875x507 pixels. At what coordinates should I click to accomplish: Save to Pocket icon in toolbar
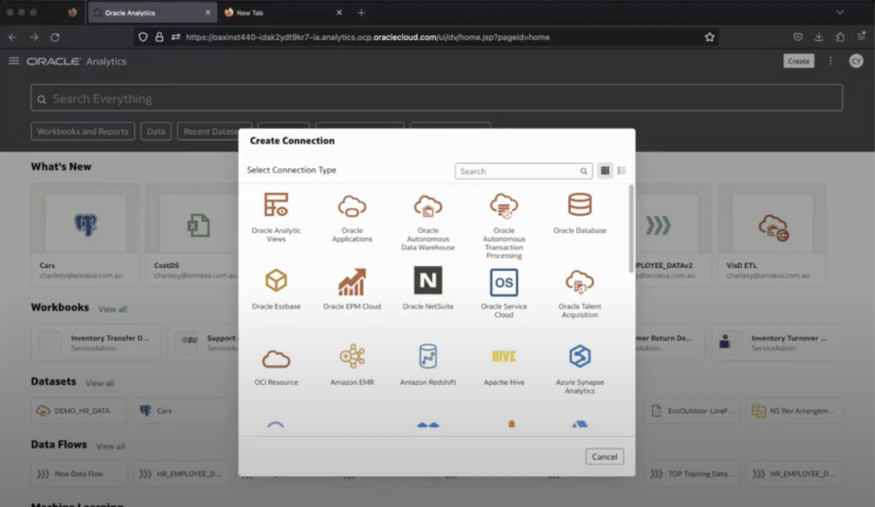click(797, 37)
